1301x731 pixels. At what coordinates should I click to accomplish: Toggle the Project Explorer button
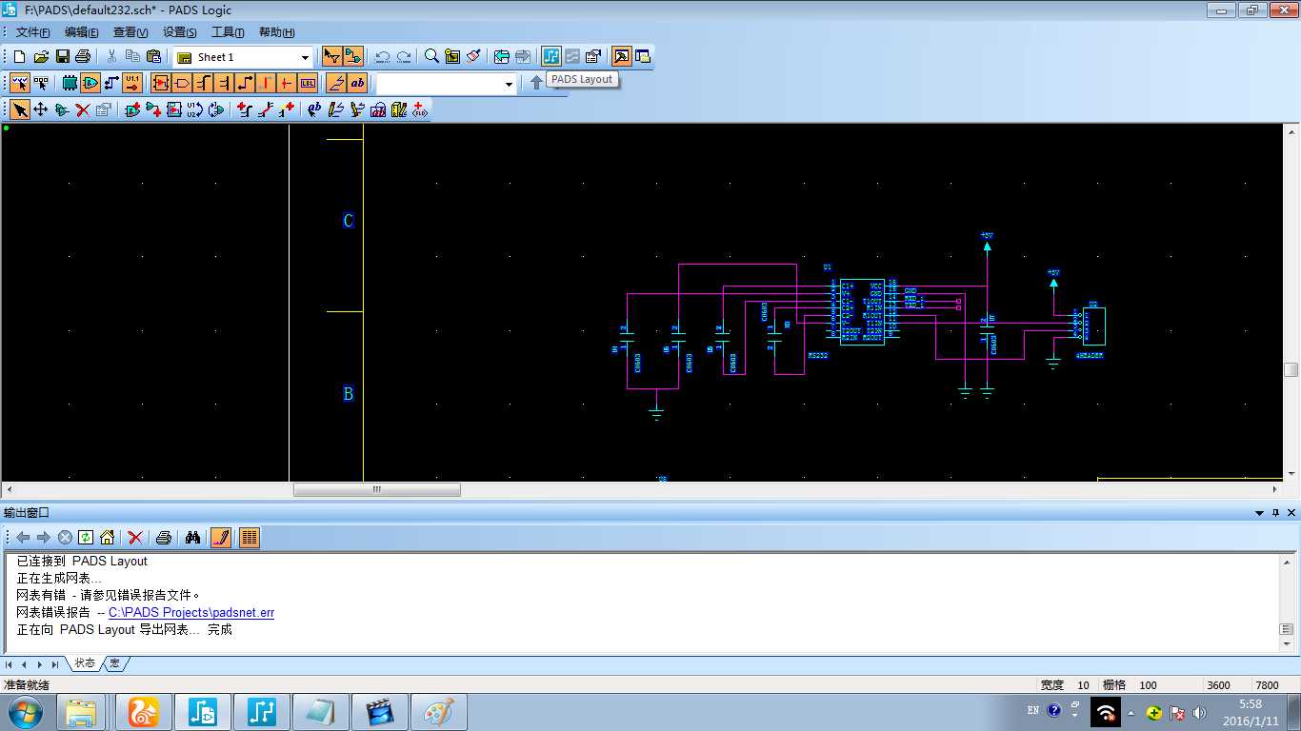tap(643, 57)
